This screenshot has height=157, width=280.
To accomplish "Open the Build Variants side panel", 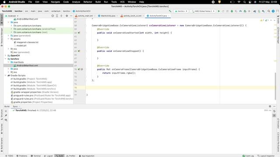I will pos(2,144).
